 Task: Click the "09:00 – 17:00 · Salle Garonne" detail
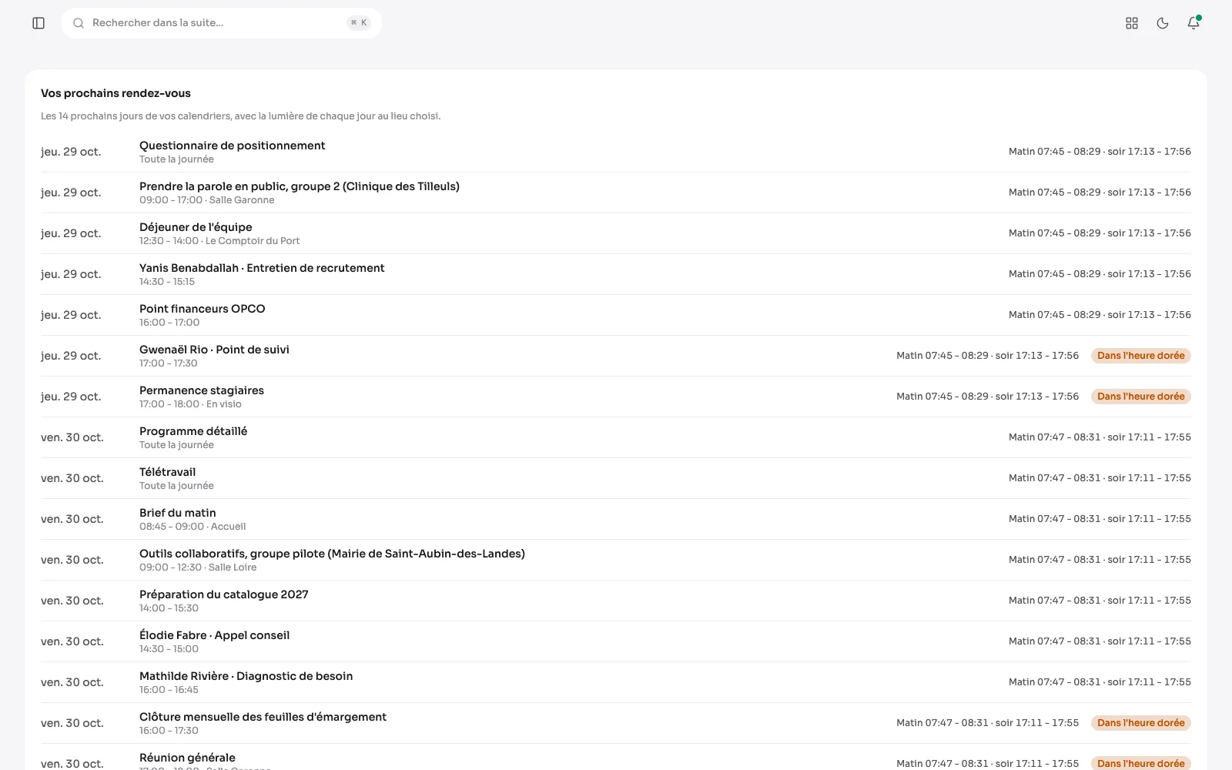[x=206, y=200]
